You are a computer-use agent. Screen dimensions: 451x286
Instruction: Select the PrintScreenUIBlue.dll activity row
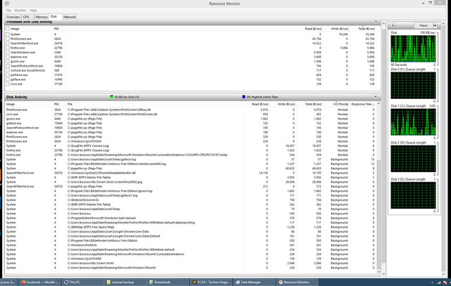point(190,110)
